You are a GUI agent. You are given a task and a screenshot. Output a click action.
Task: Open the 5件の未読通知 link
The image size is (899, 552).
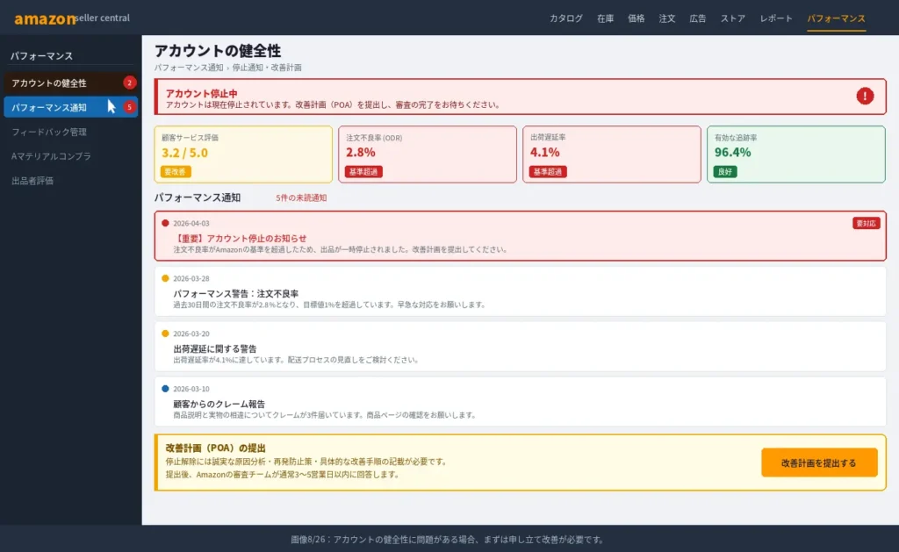(299, 199)
